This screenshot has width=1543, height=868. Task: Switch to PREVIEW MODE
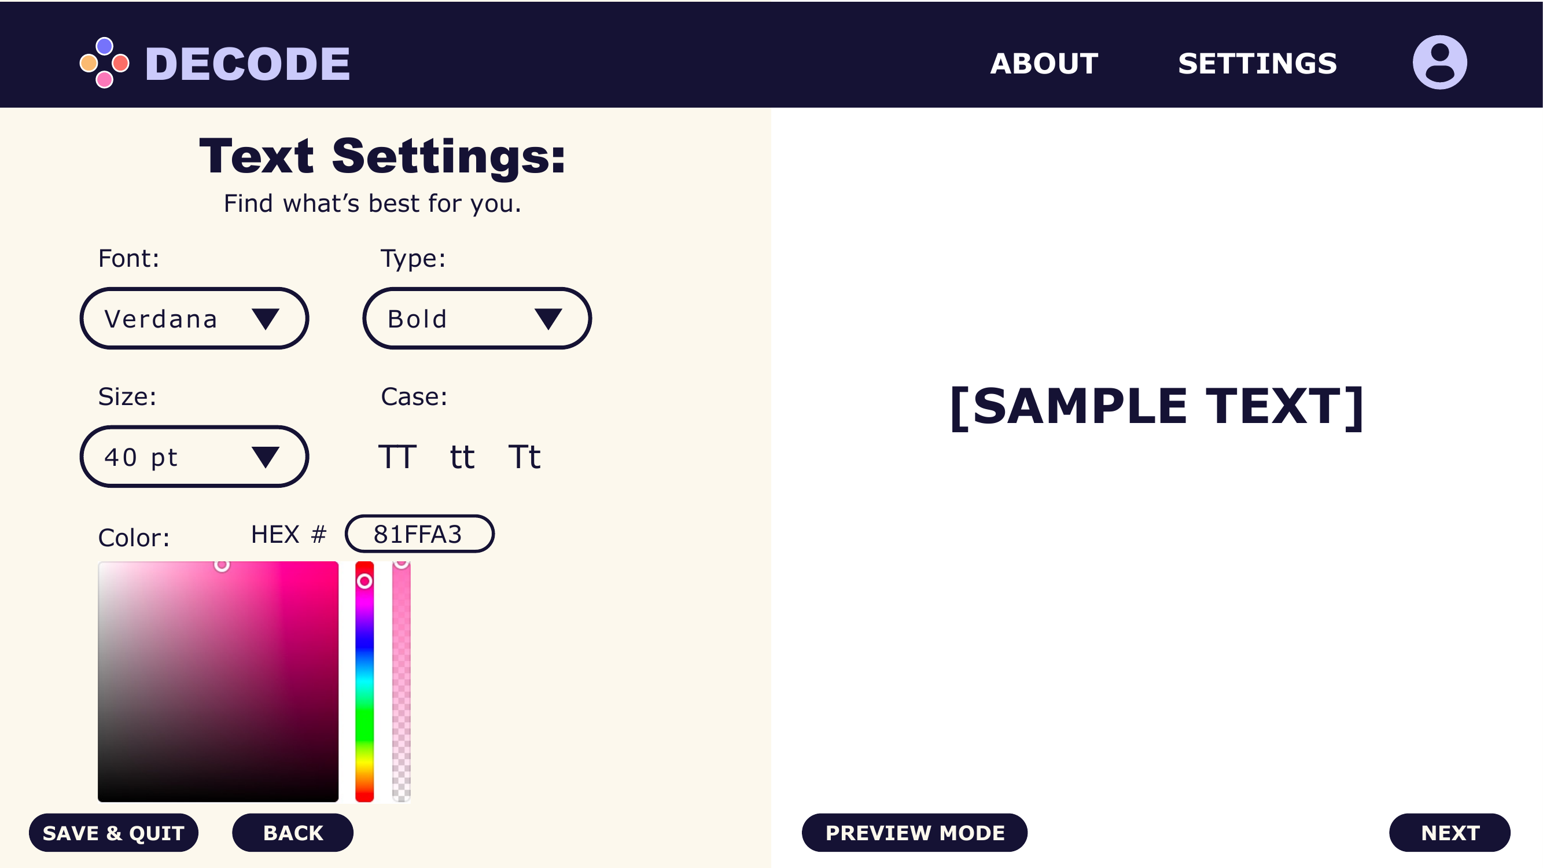pyautogui.click(x=915, y=833)
